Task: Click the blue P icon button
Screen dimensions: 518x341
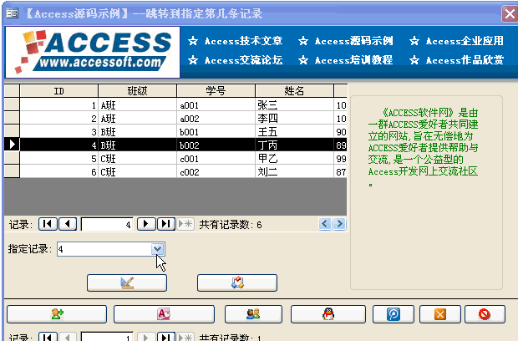Action: click(x=394, y=314)
